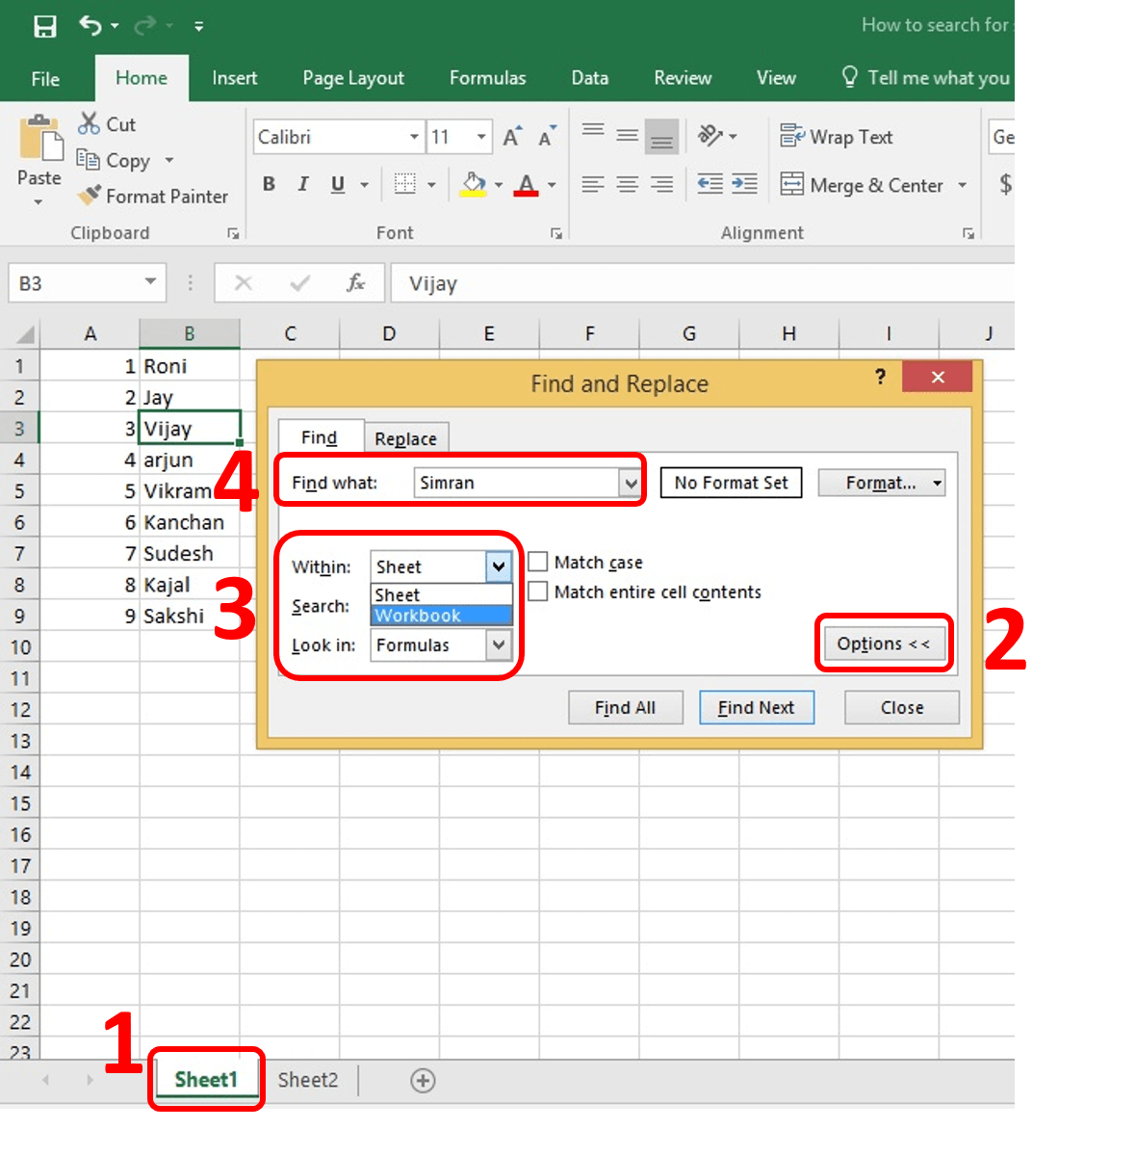Viewport: 1136px width, 1156px height.
Task: Open the Font group dialog launcher
Action: [x=555, y=233]
